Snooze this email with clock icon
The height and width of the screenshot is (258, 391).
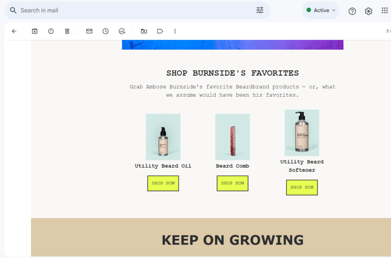coord(105,31)
